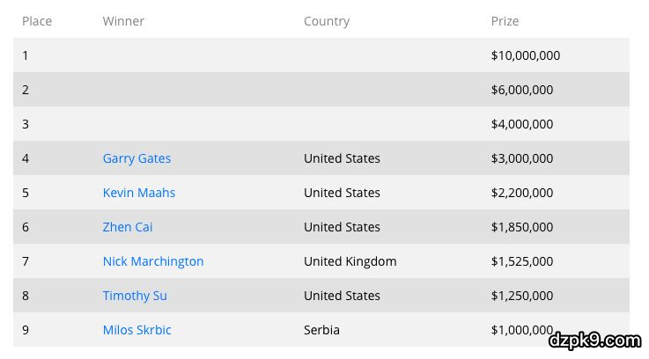Viewport: 649px width, 359px height.
Task: Select the Country column header
Action: pos(327,21)
